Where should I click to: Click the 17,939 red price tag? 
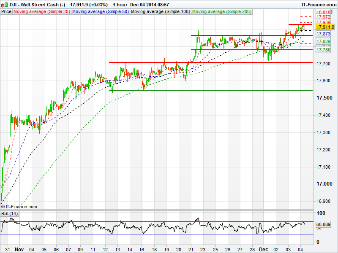click(x=323, y=22)
